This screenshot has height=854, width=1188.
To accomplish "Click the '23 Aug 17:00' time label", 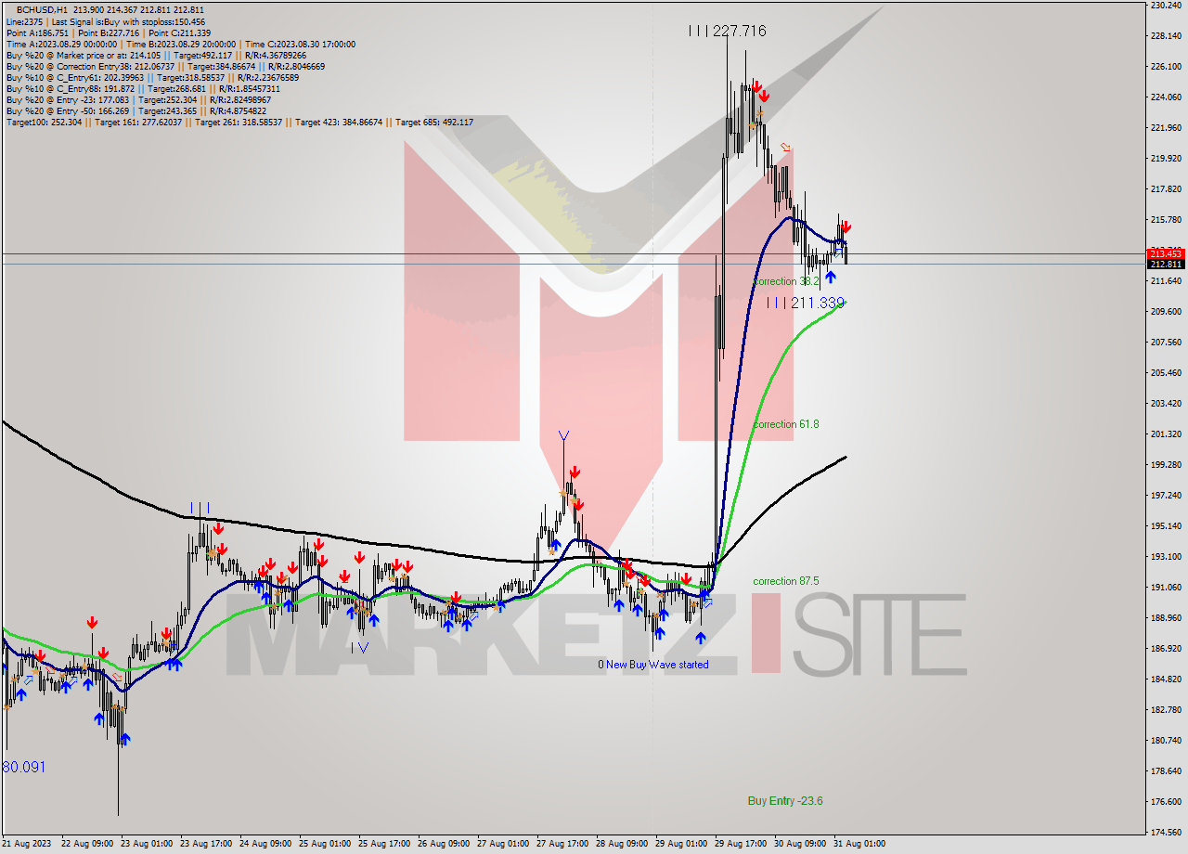I will tap(206, 844).
